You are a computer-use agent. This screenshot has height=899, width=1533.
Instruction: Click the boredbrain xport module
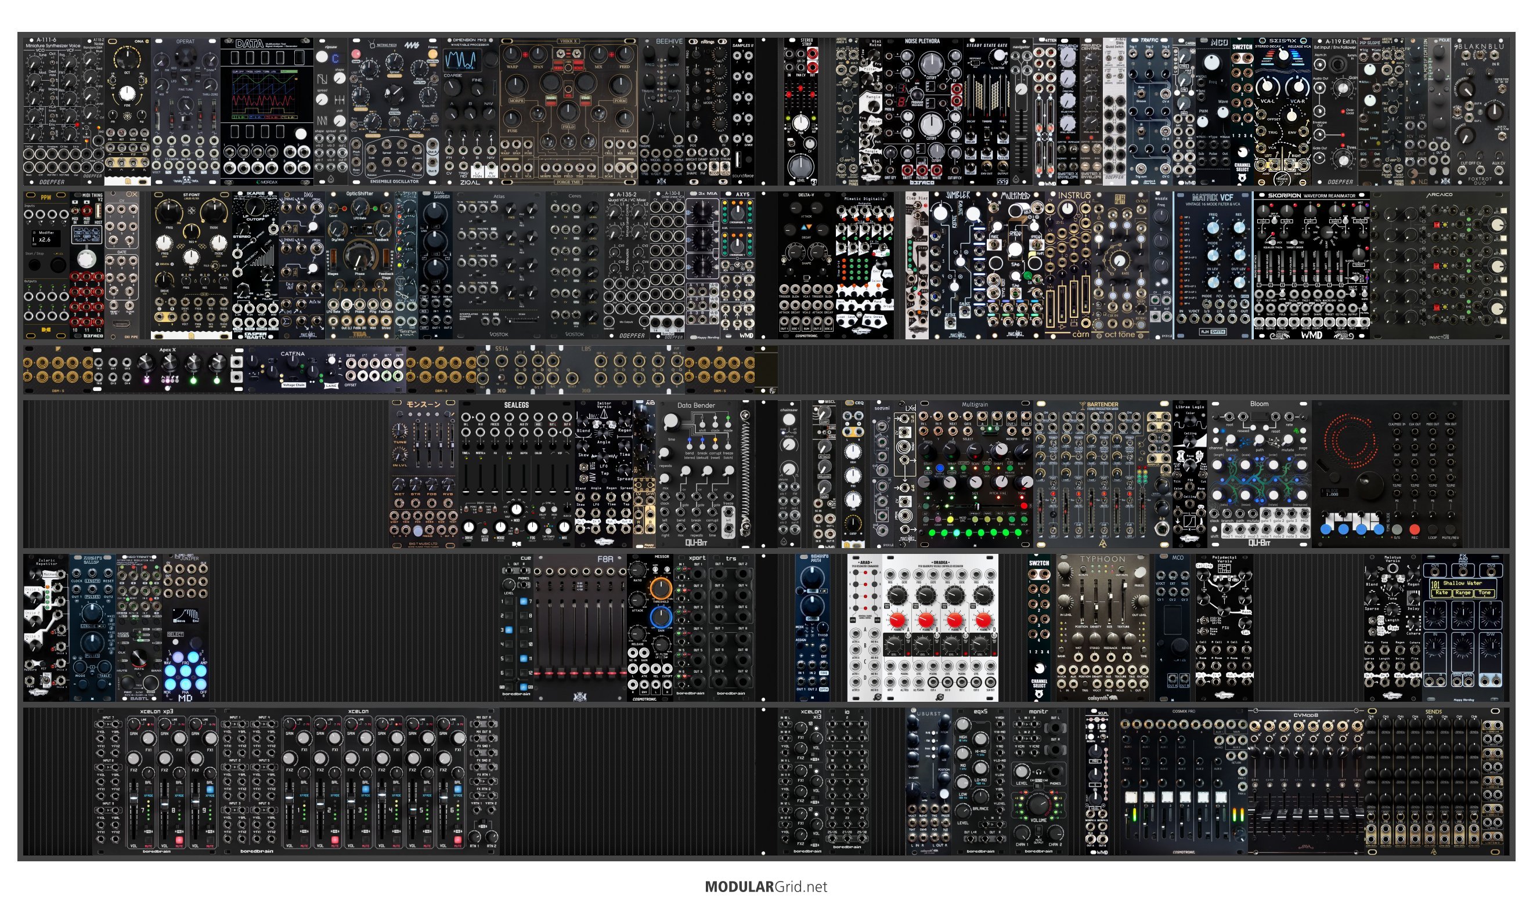click(691, 628)
